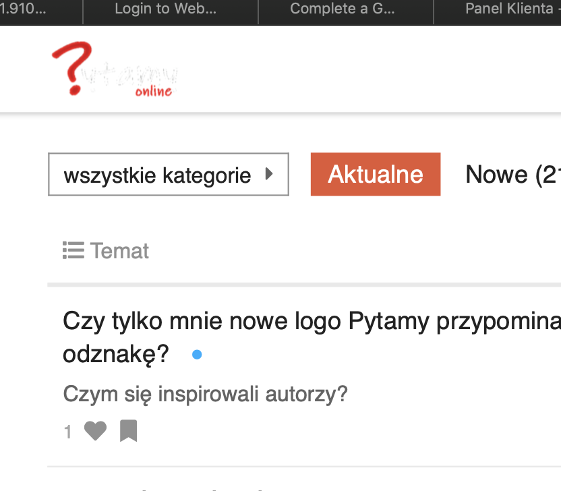Click the like count number next to heart
This screenshot has height=491, width=561.
pyautogui.click(x=67, y=432)
